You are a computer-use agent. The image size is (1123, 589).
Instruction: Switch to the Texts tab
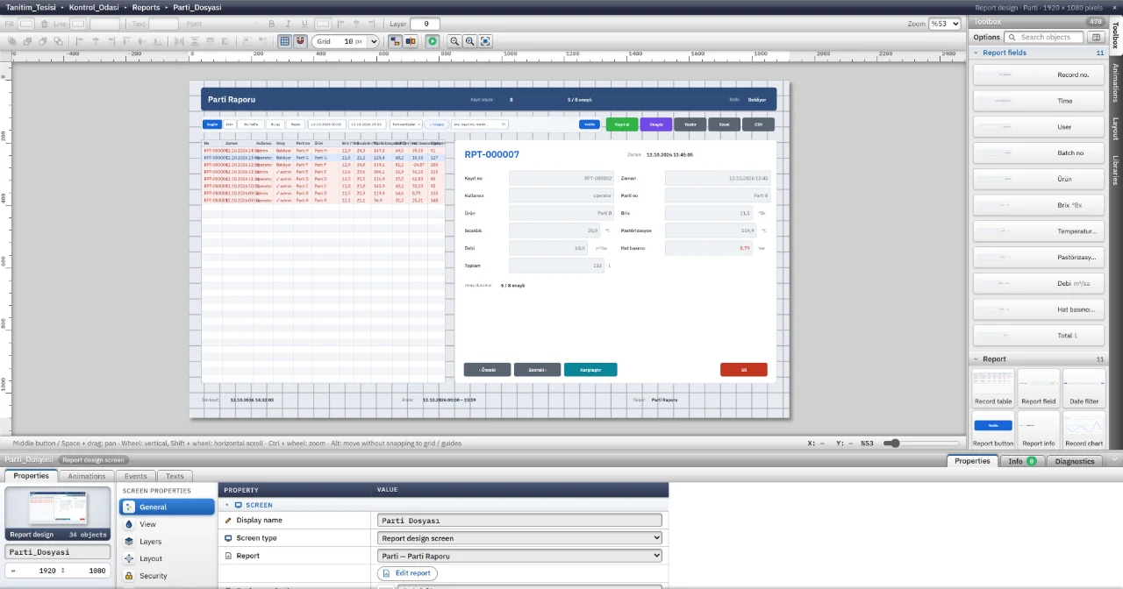tap(175, 476)
